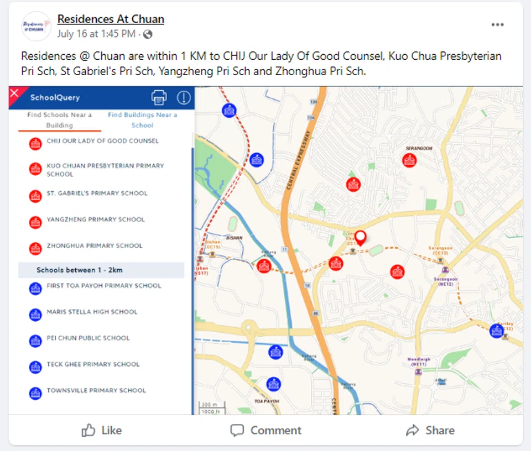Click the red school marker below Serangoon label
The image size is (531, 451).
tap(409, 160)
